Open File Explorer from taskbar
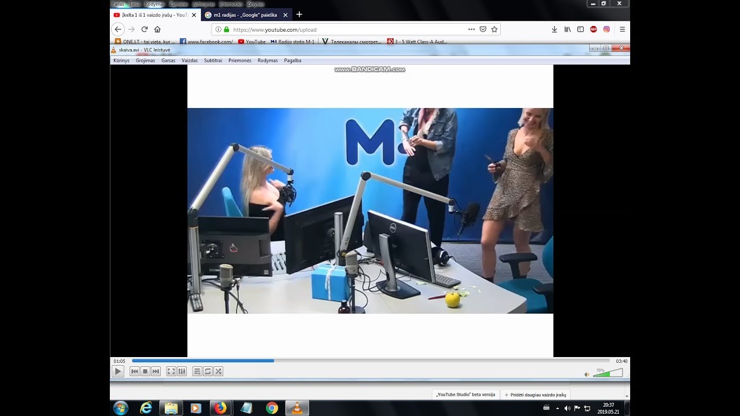Screen dimensions: 740x416 click(171, 408)
